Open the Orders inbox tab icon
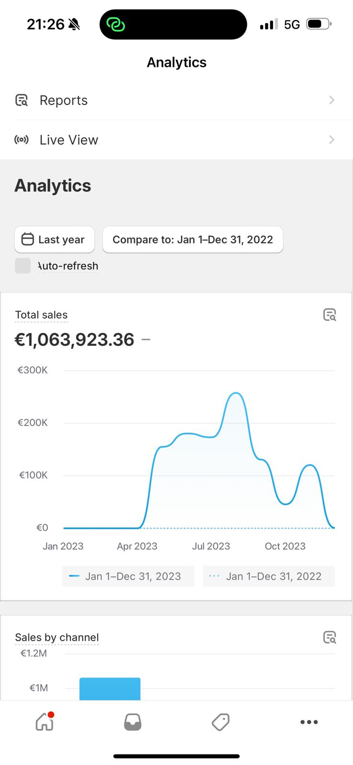This screenshot has width=353, height=765. [x=132, y=722]
